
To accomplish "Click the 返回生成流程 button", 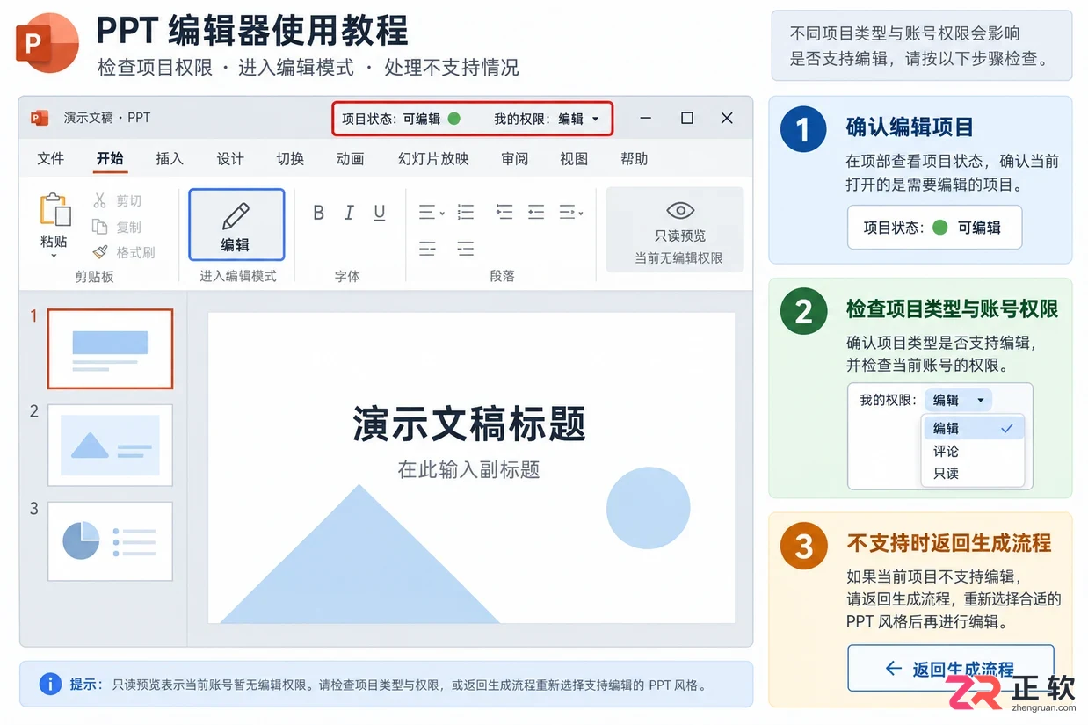I will (950, 669).
